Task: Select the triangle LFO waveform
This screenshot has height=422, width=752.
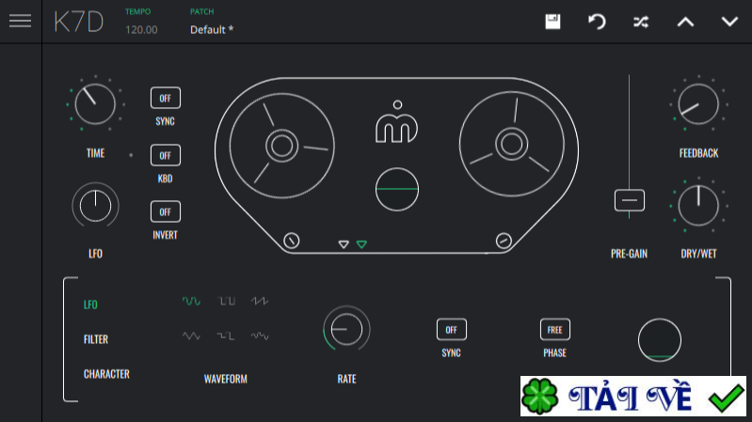Action: point(191,336)
